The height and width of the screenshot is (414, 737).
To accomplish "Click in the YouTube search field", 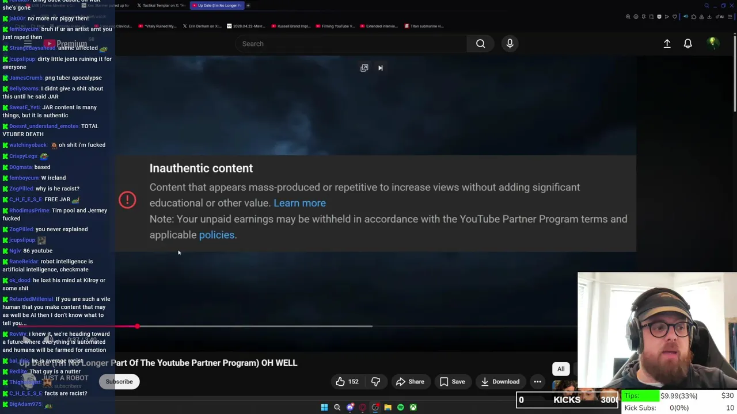I will click(351, 44).
